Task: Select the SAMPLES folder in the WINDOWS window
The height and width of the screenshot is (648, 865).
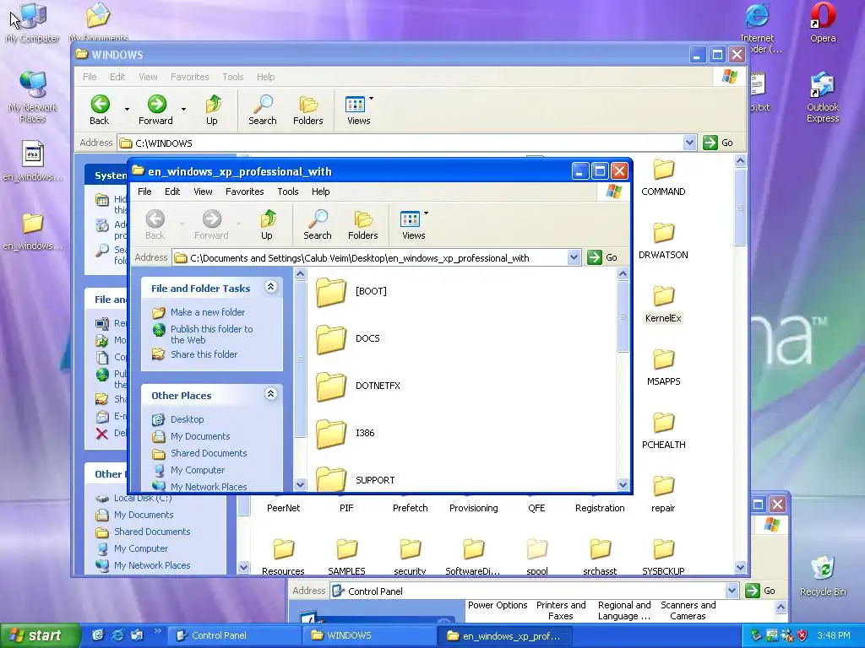Action: 346,557
